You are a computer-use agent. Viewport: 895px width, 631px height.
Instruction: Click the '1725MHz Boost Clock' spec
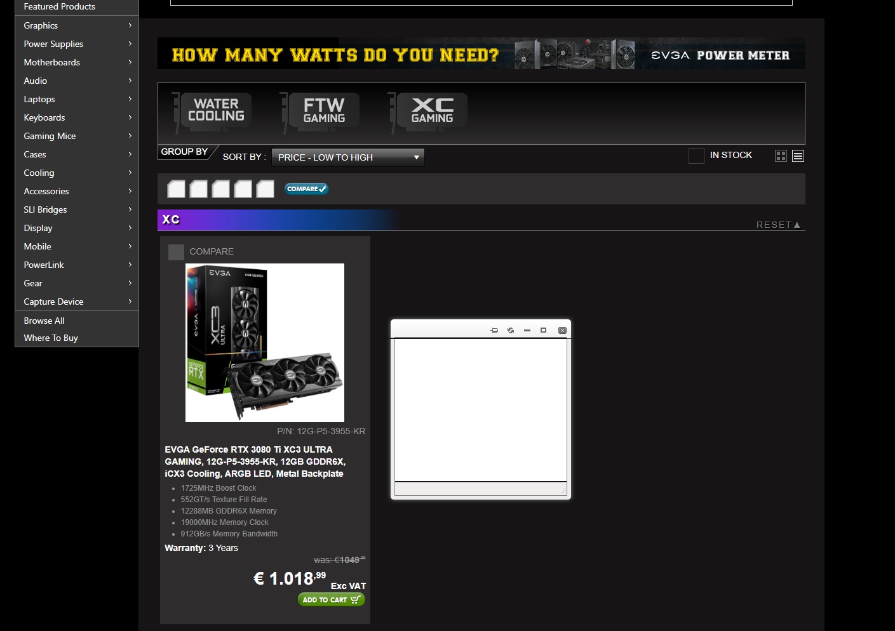pyautogui.click(x=219, y=488)
